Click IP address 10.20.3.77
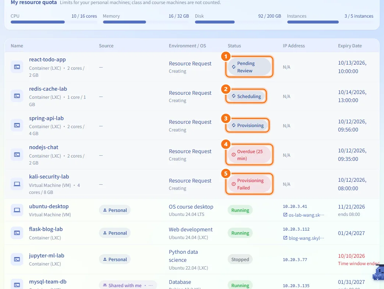 click(x=295, y=259)
